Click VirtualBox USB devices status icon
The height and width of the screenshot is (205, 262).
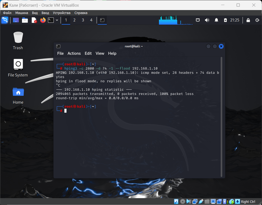[201, 202]
